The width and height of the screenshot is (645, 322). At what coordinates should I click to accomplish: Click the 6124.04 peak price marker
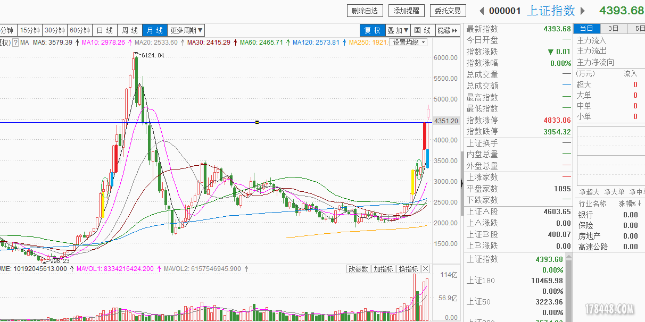pos(152,55)
